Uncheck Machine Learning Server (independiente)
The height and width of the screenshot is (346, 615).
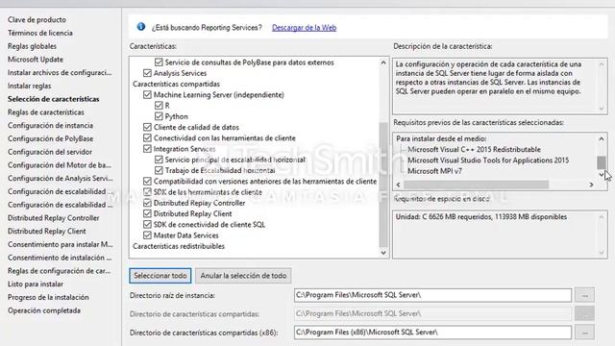point(147,94)
